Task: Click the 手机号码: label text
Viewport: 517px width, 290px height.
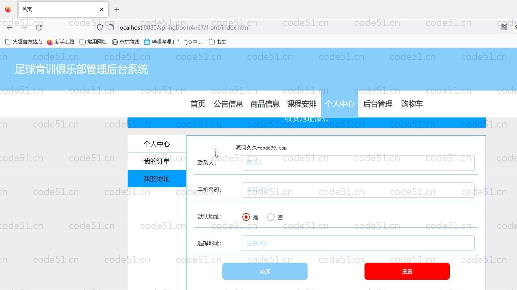Action: point(209,190)
